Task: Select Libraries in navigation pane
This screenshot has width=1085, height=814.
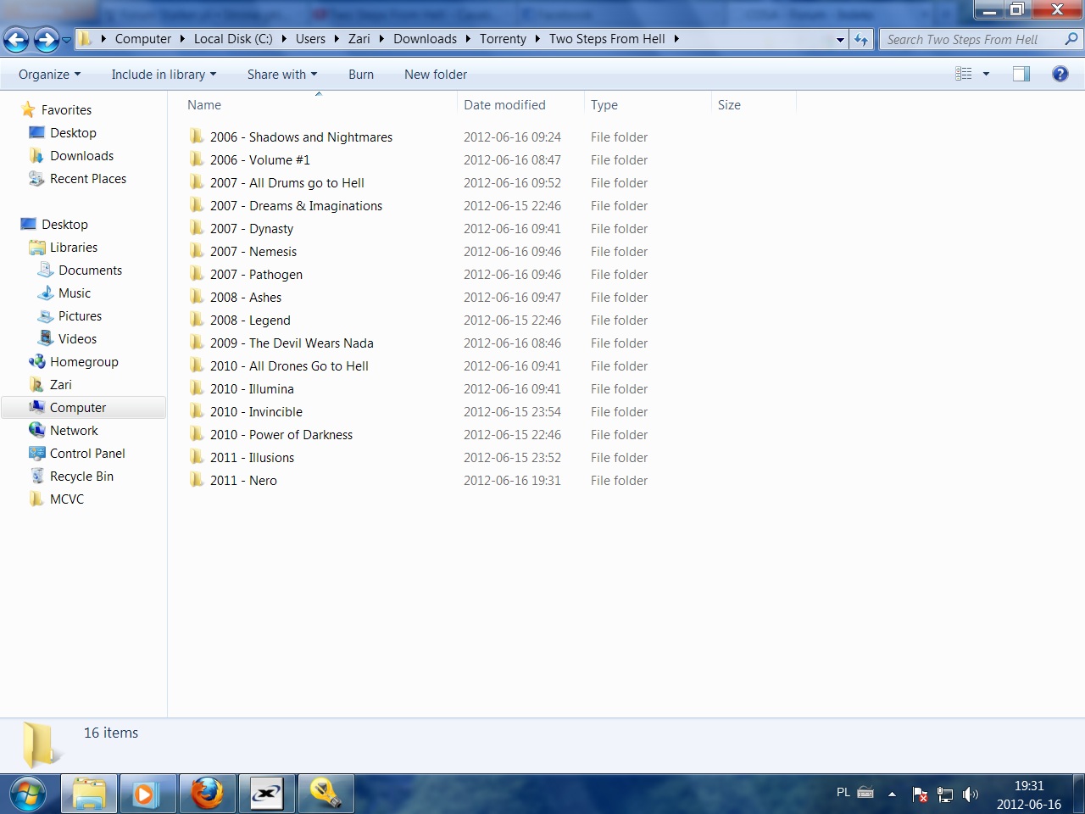Action: (74, 248)
